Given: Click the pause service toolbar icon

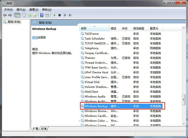Looking at the screenshot, I should (x=65, y=15).
